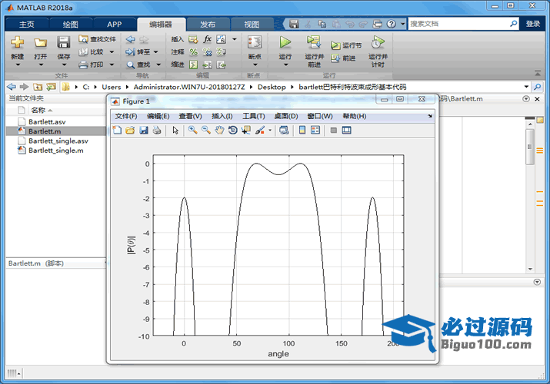The image size is (550, 384).
Task: Click the green Run (运行) button
Action: [x=285, y=43]
